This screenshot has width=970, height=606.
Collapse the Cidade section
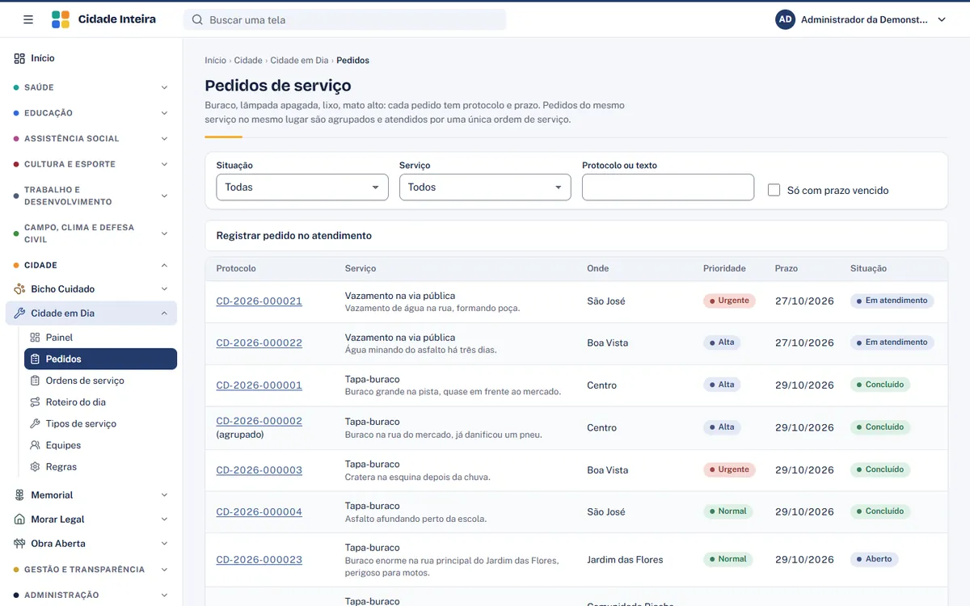[x=91, y=265]
